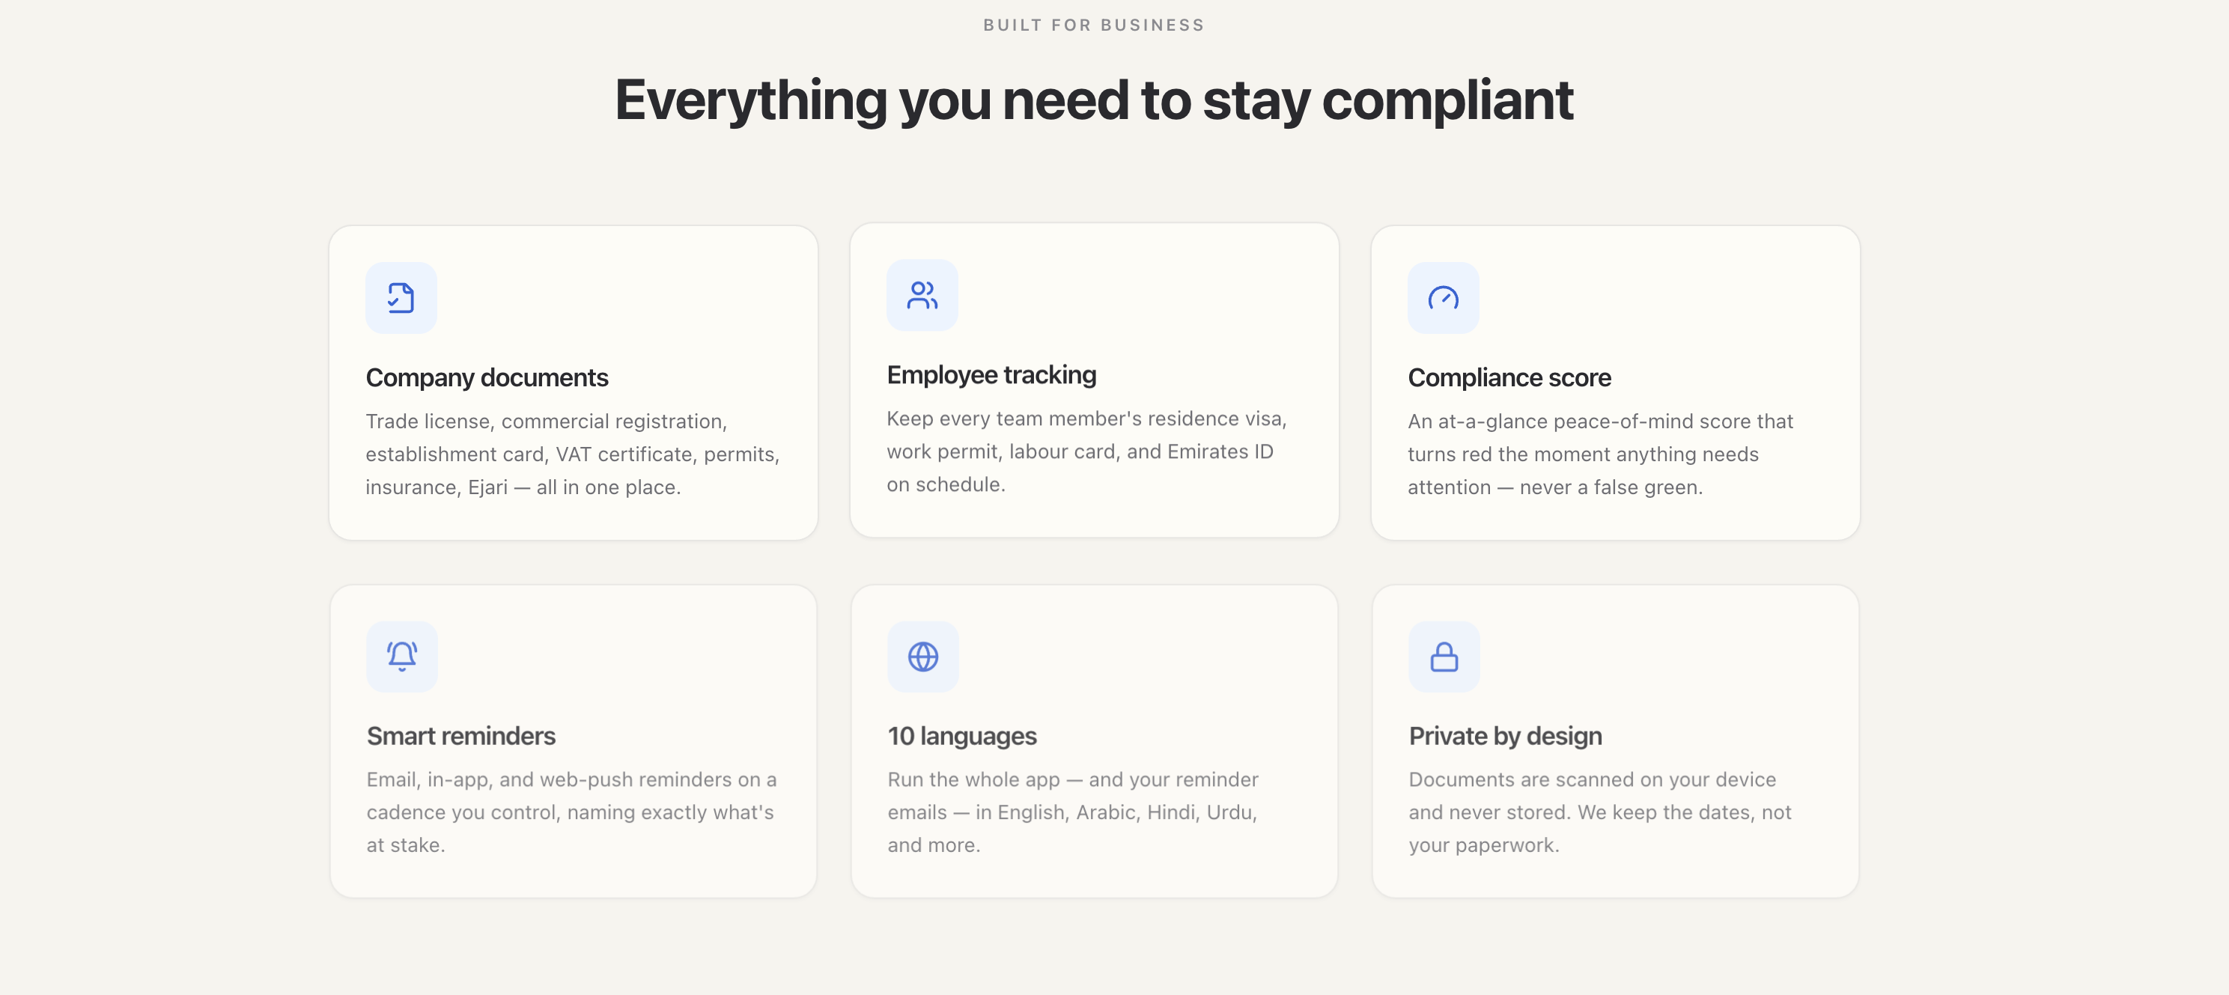Click the Compliance score gauge icon
The width and height of the screenshot is (2229, 995).
point(1442,298)
